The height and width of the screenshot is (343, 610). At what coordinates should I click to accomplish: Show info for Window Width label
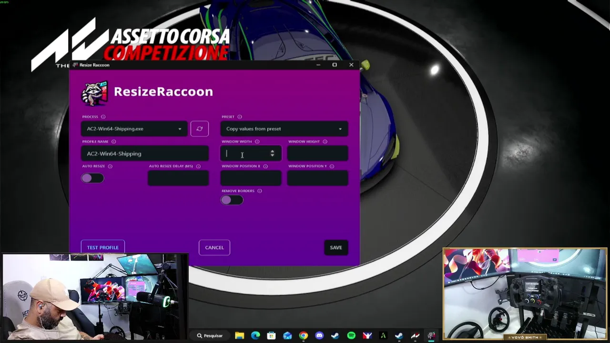coord(257,141)
